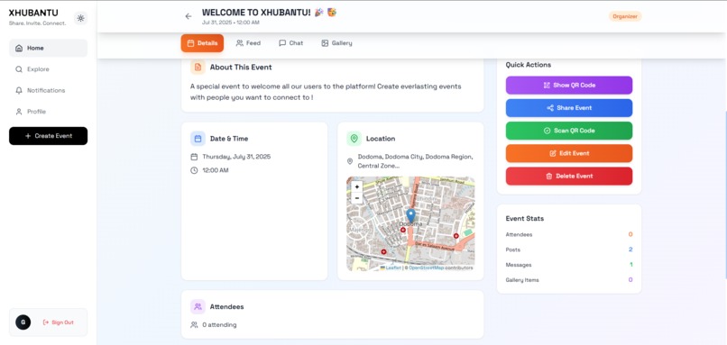Click Show QR Code button
Screen dimensions: 727x345
(569, 86)
